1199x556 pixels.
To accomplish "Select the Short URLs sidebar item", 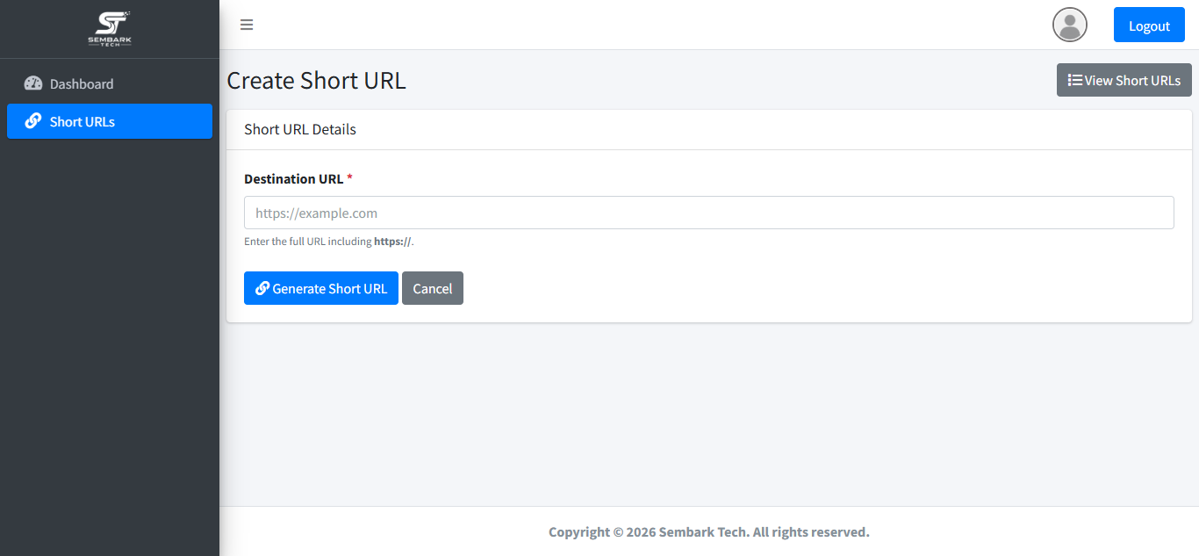I will (x=110, y=121).
